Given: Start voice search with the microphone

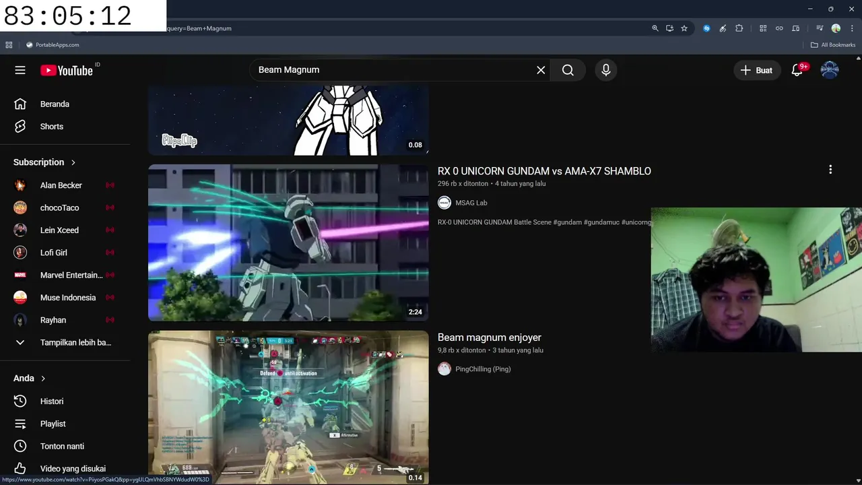Looking at the screenshot, I should pyautogui.click(x=606, y=70).
